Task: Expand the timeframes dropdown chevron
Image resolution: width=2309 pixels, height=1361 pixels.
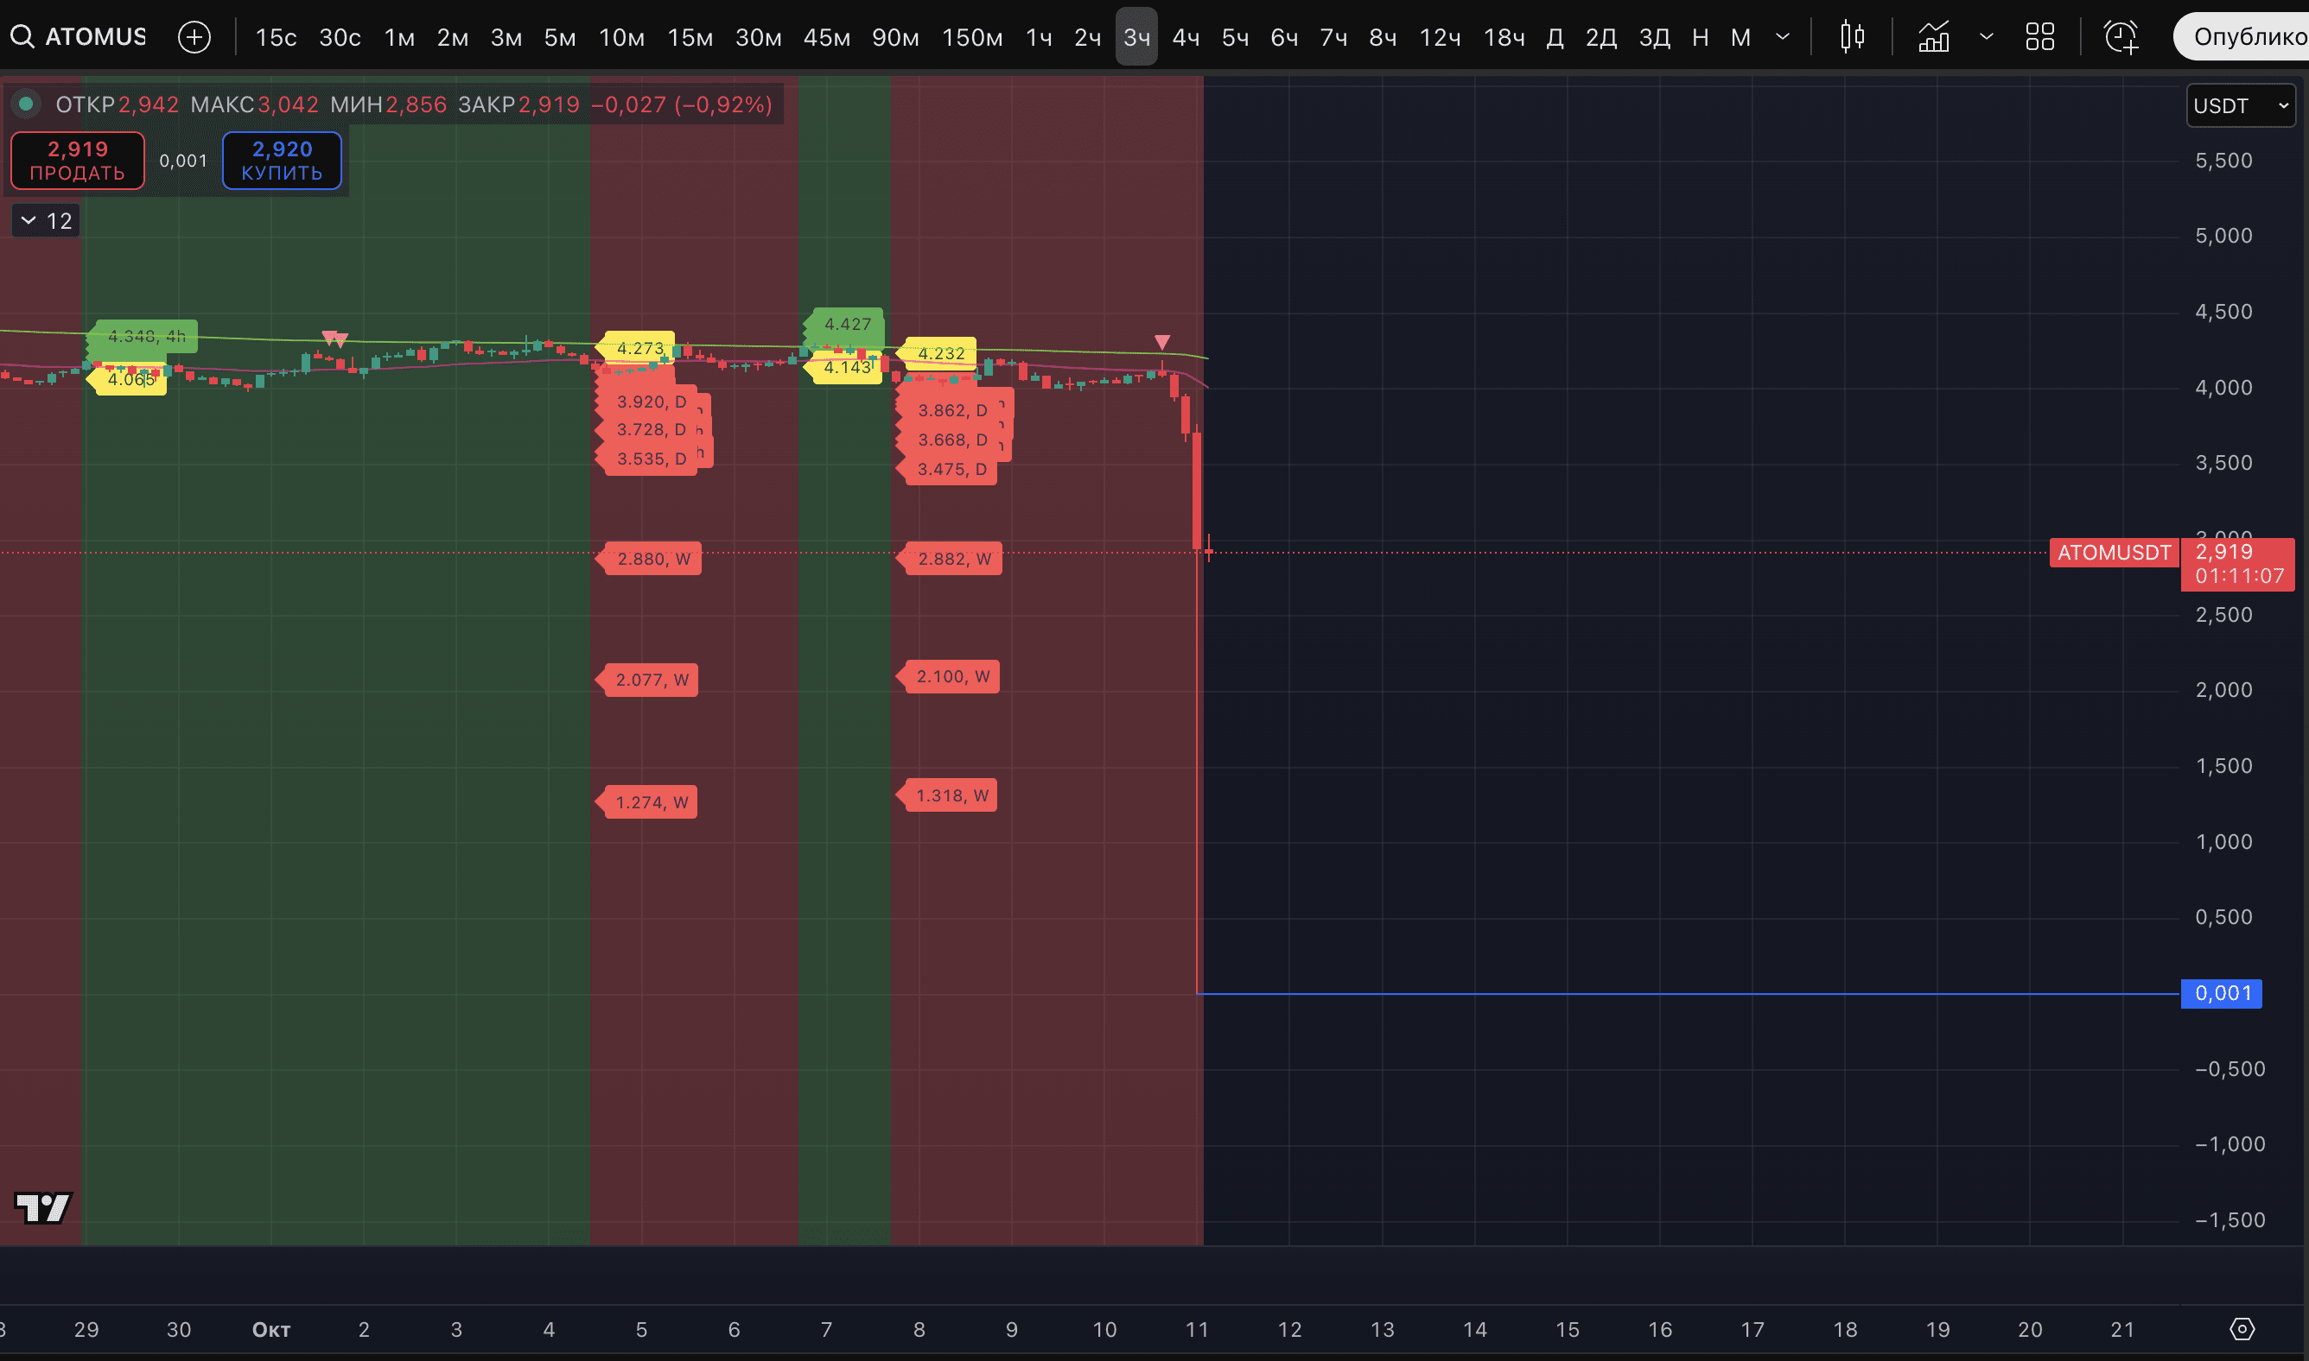Action: click(1782, 36)
